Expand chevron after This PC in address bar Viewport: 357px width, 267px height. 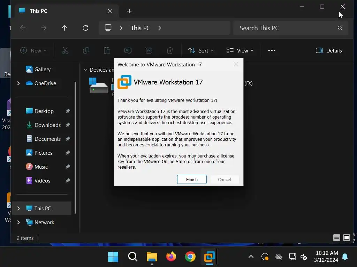click(x=160, y=28)
